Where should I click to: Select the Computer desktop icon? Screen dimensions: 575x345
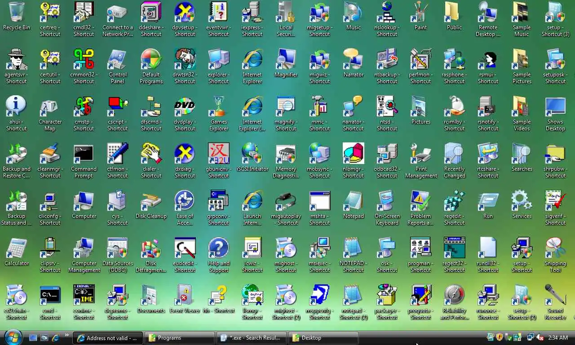(84, 201)
